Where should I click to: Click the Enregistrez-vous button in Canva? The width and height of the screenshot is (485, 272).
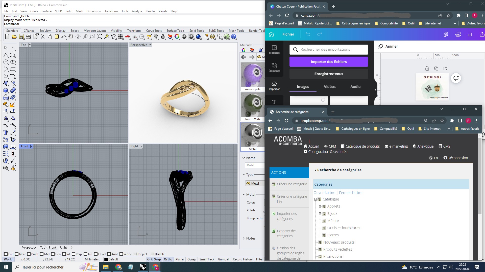click(329, 74)
